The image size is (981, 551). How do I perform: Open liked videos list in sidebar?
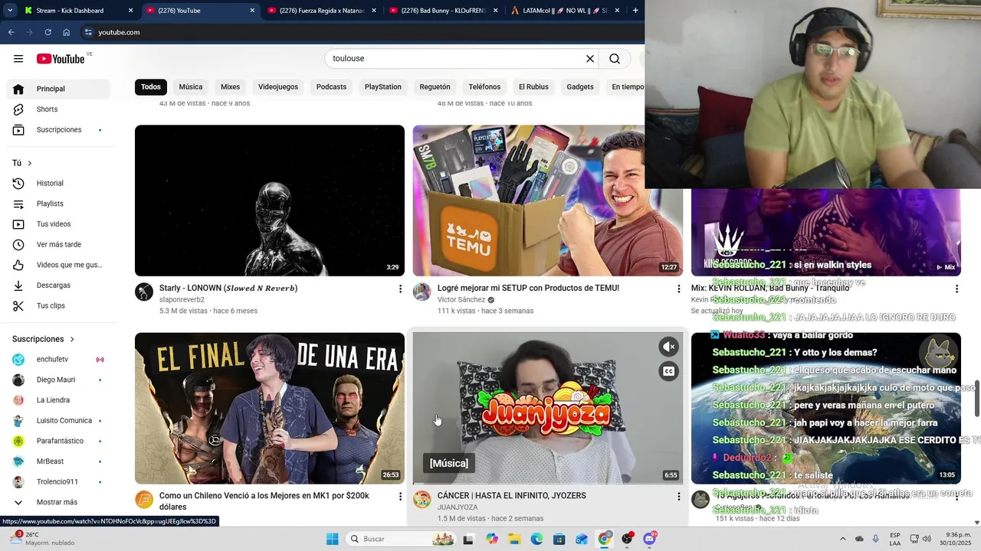tap(57, 265)
